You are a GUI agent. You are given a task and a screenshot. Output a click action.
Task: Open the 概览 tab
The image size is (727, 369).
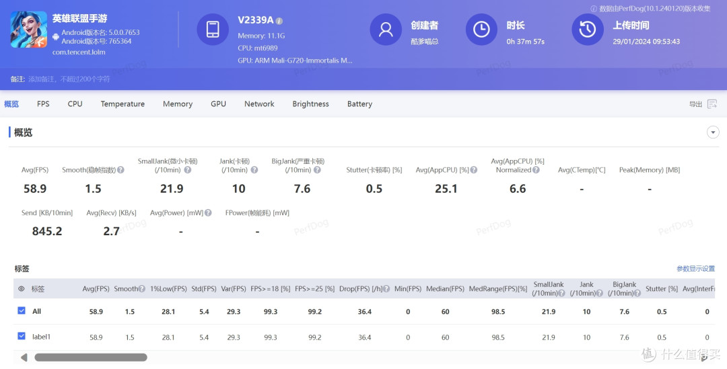click(11, 104)
